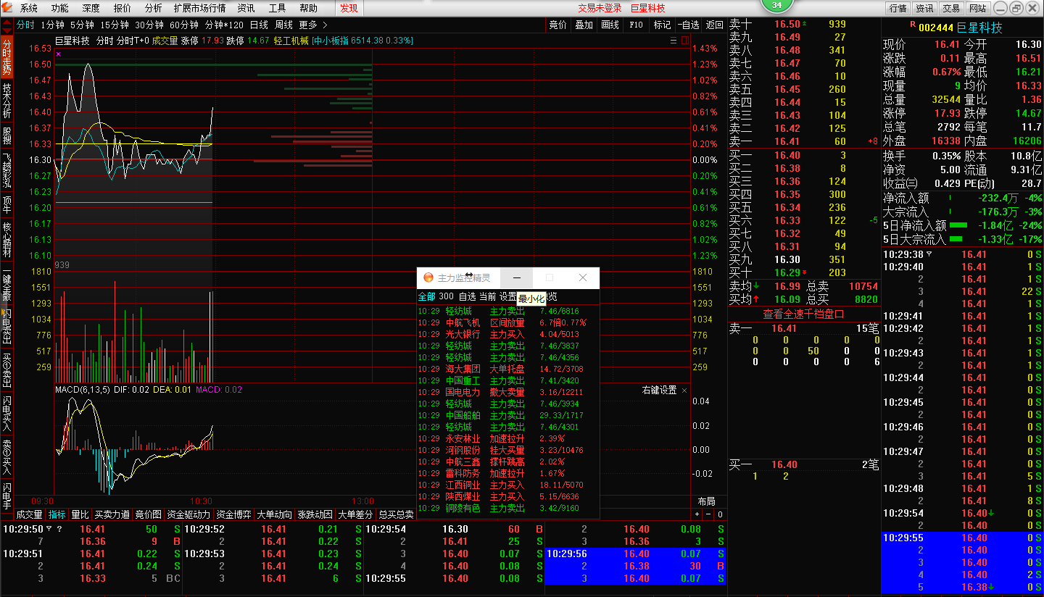Open the 功能 menu
Screen dimensions: 1044x597
(x=60, y=8)
